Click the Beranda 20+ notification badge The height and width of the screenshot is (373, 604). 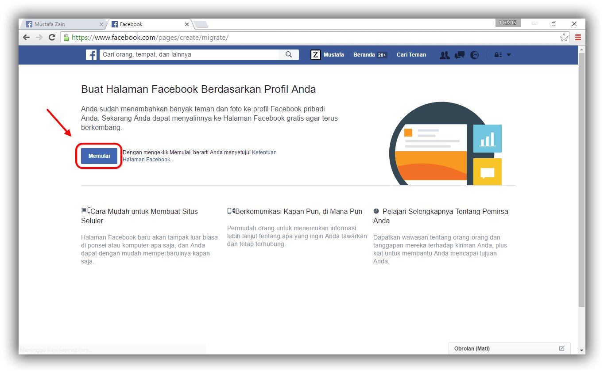coord(382,55)
